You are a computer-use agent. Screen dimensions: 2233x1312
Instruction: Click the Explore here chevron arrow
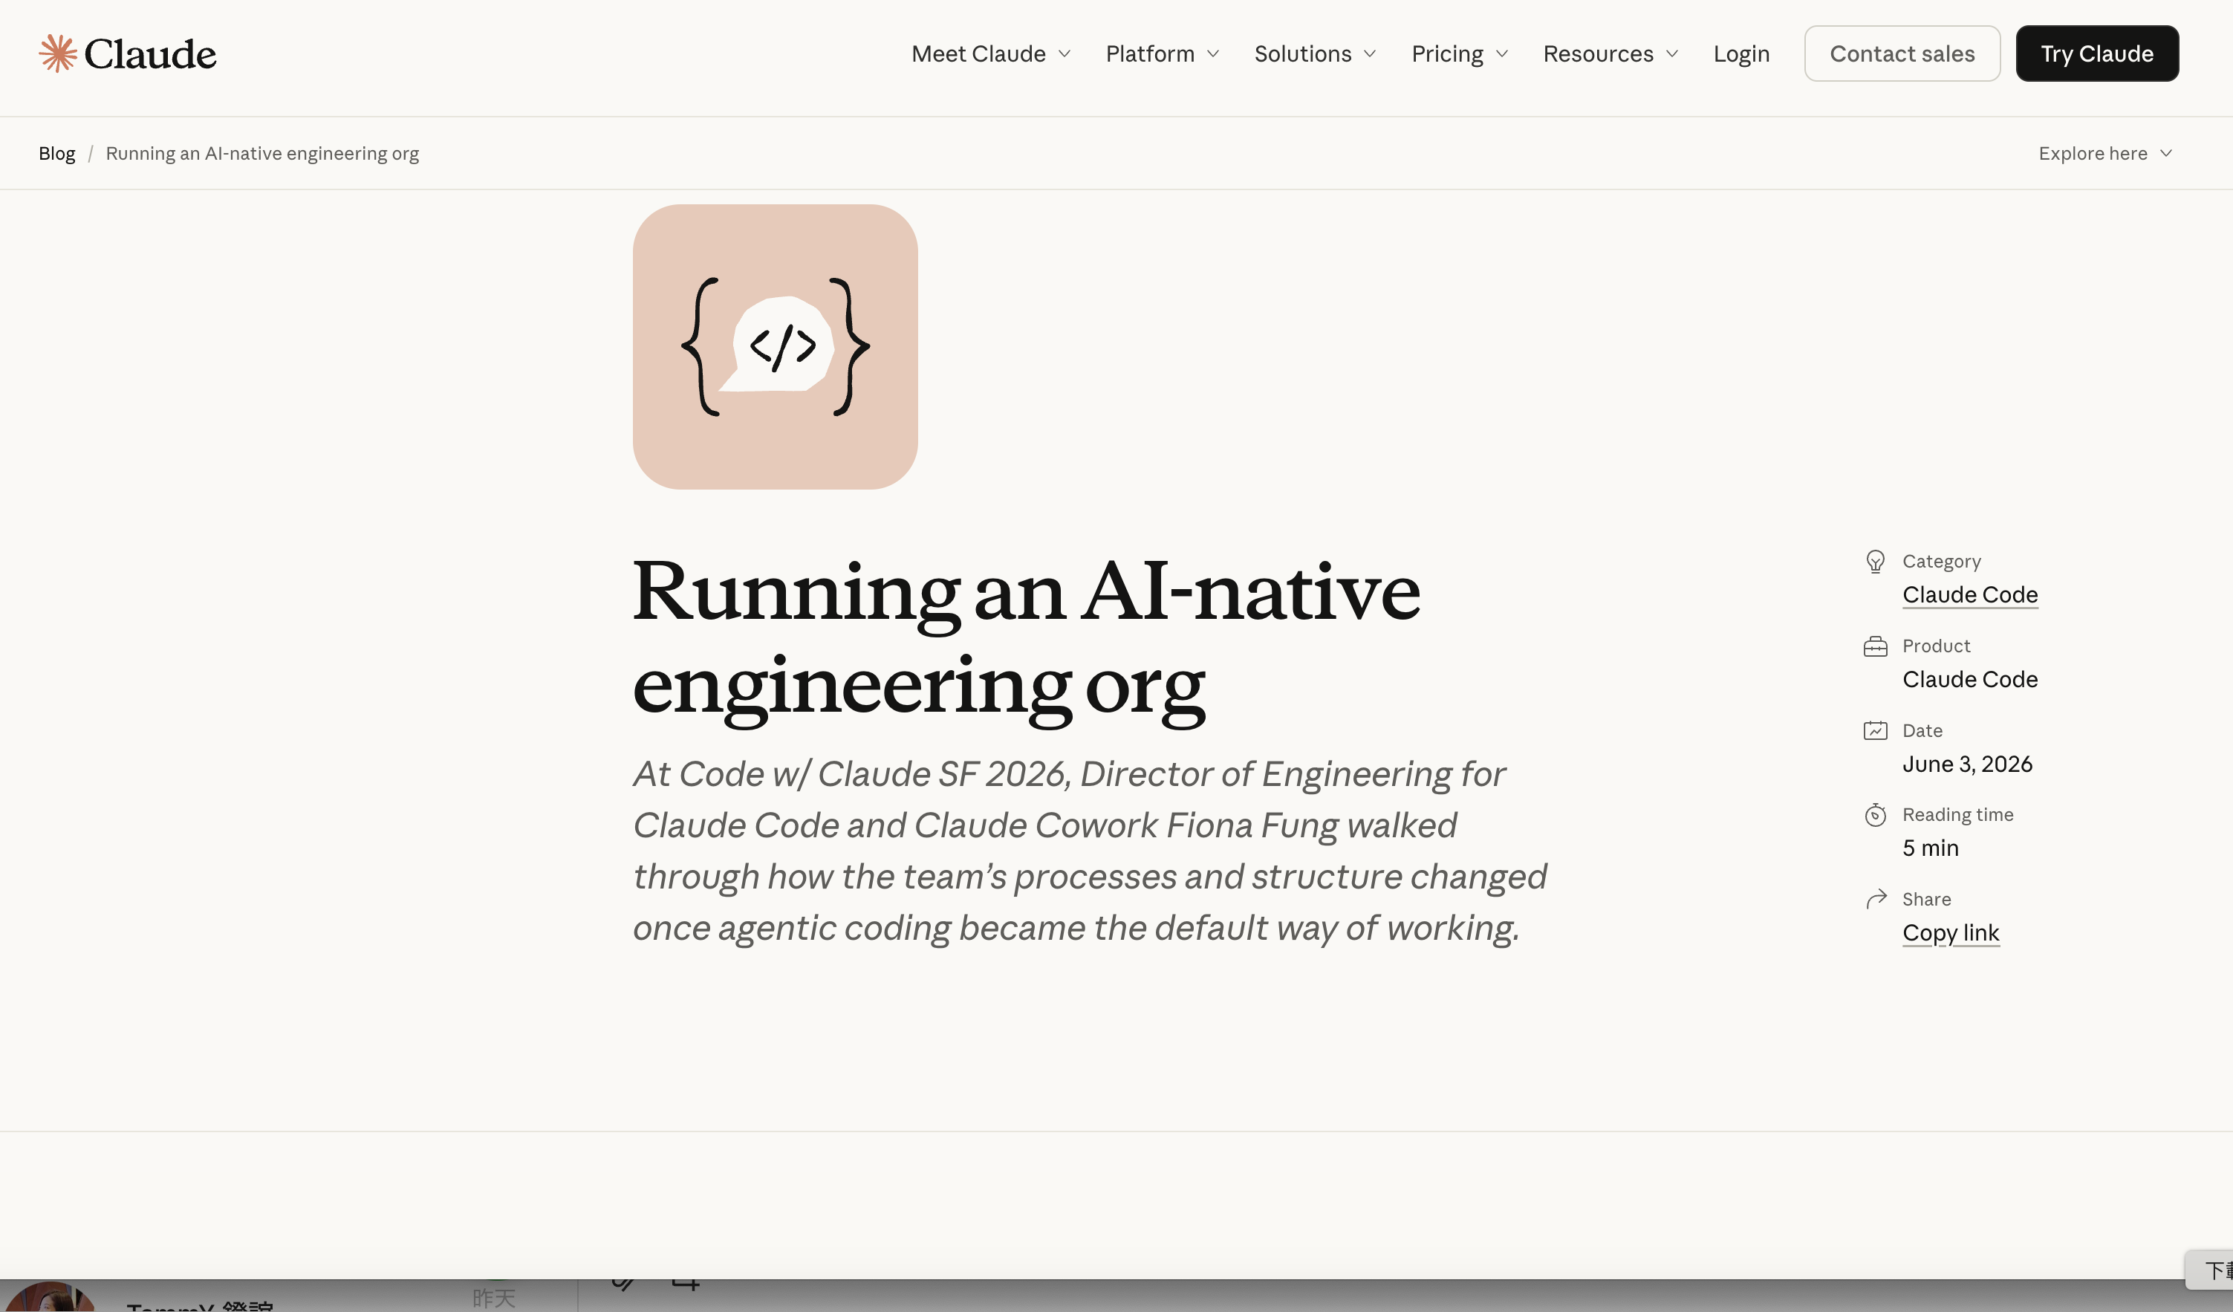pyautogui.click(x=2165, y=153)
